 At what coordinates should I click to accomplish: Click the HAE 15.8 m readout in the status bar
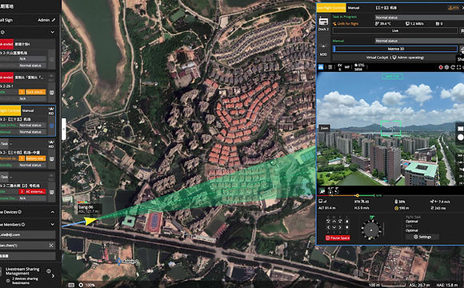(x=447, y=285)
